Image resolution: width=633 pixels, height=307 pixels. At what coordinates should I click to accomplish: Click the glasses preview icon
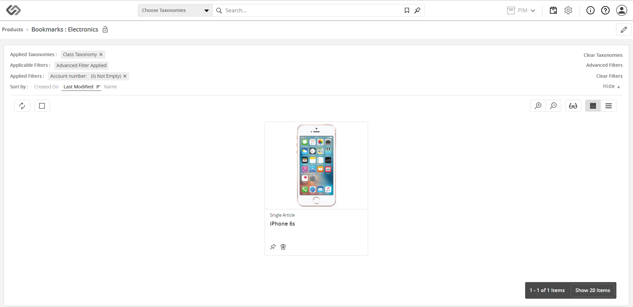[573, 106]
